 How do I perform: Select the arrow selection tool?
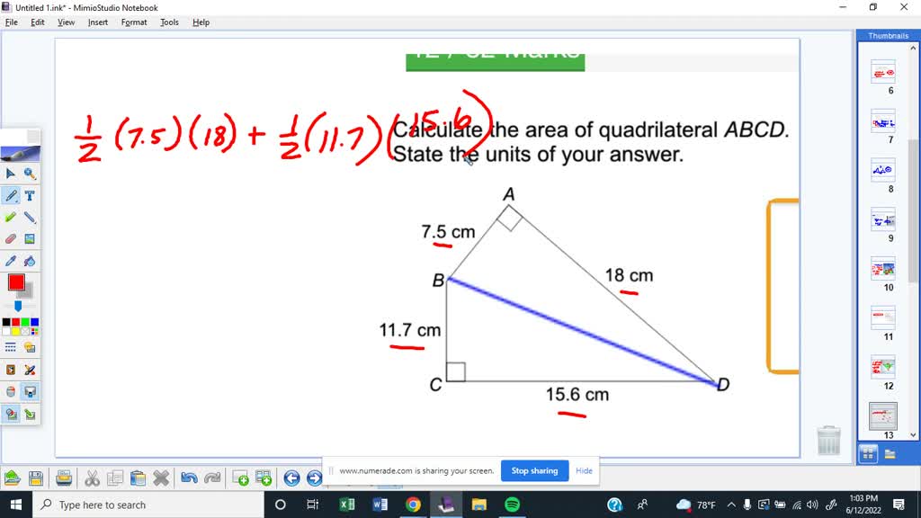pyautogui.click(x=13, y=174)
